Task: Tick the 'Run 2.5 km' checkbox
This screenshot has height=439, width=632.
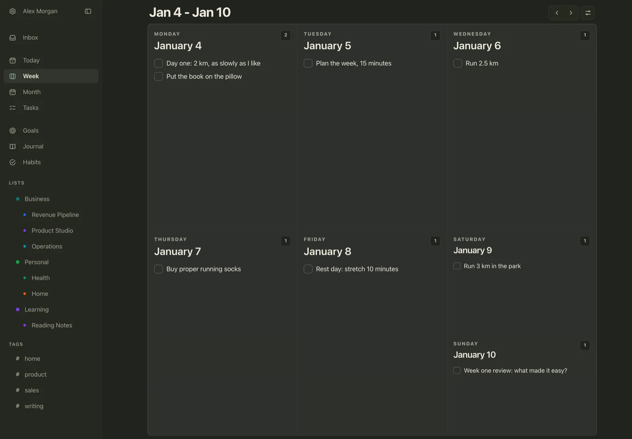Action: 458,63
